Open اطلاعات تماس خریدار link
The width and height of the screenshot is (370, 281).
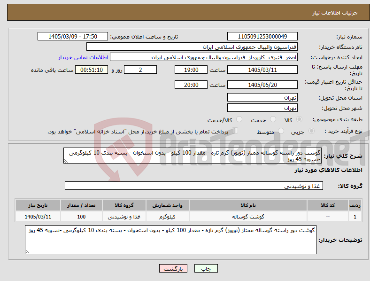83,57
